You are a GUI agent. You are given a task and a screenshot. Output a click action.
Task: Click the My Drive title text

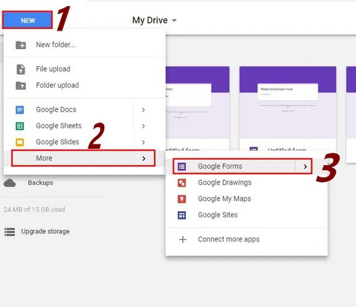(x=150, y=20)
